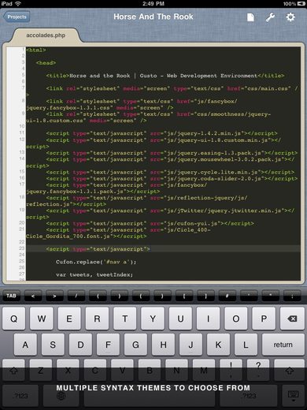Tap the E key
Viewport: 307px width, 410px height.
click(x=69, y=319)
